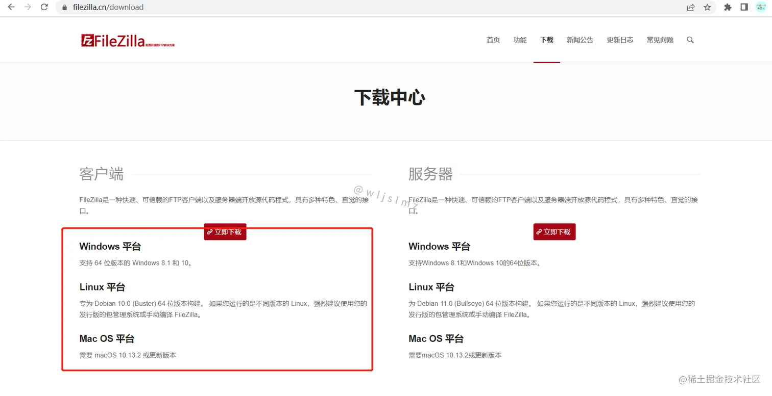Open the 常见问题 navigation item
The width and height of the screenshot is (772, 396).
pyautogui.click(x=660, y=40)
